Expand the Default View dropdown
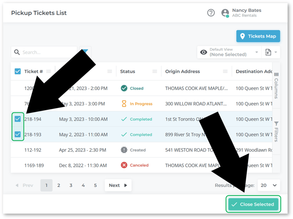 click(257, 53)
